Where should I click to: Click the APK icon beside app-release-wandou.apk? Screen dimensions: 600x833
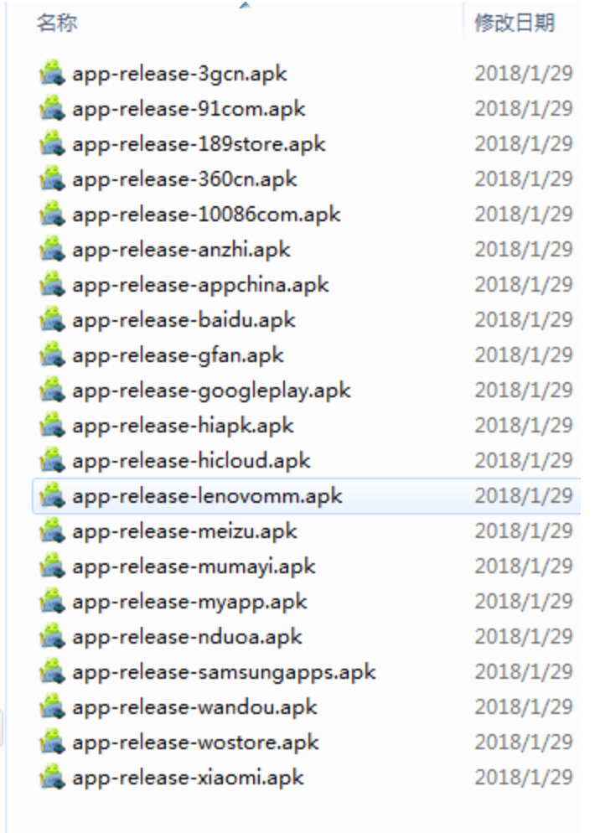pyautogui.click(x=52, y=707)
